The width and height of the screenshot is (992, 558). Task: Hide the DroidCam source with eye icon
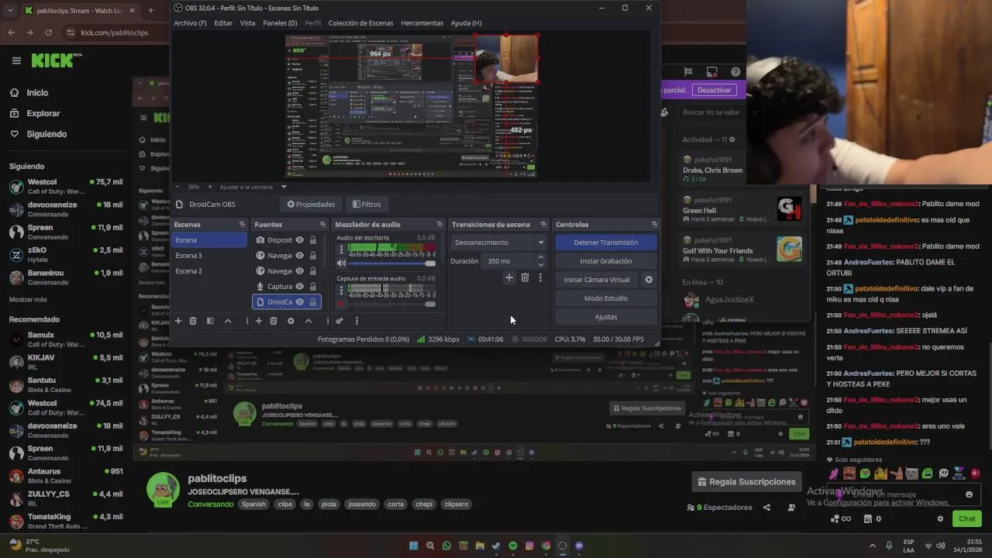[x=299, y=302]
